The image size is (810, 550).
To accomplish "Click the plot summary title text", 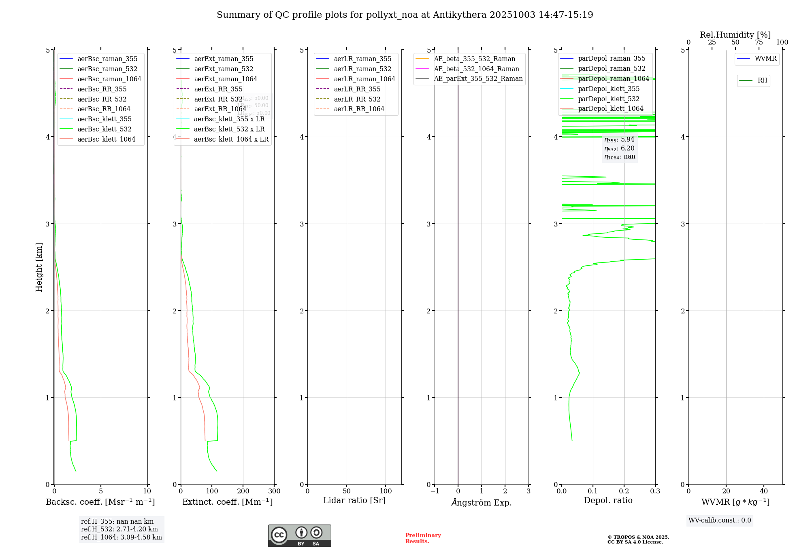I will [405, 15].
